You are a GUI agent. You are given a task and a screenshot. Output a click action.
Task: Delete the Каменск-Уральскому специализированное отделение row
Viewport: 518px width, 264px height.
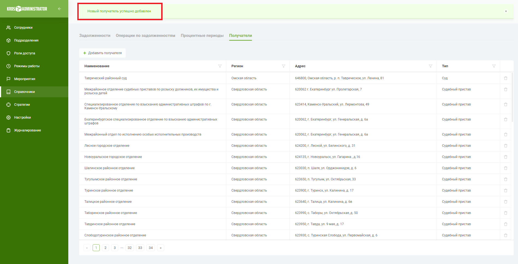tap(506, 104)
